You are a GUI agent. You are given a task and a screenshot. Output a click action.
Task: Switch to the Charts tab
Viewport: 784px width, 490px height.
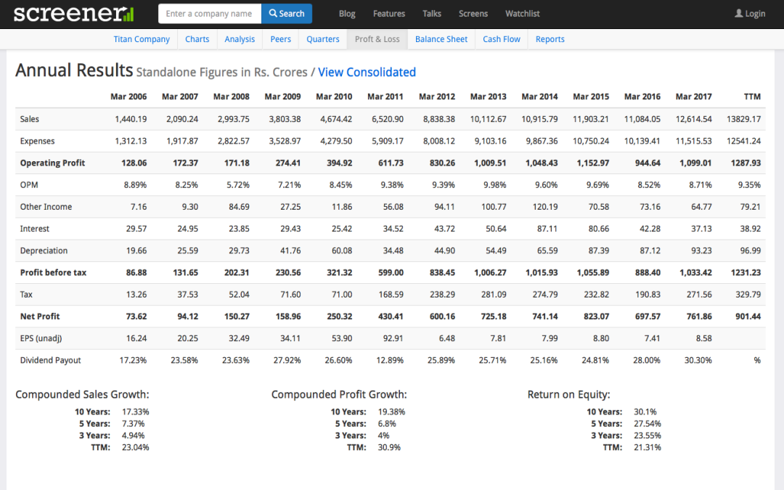(x=197, y=39)
